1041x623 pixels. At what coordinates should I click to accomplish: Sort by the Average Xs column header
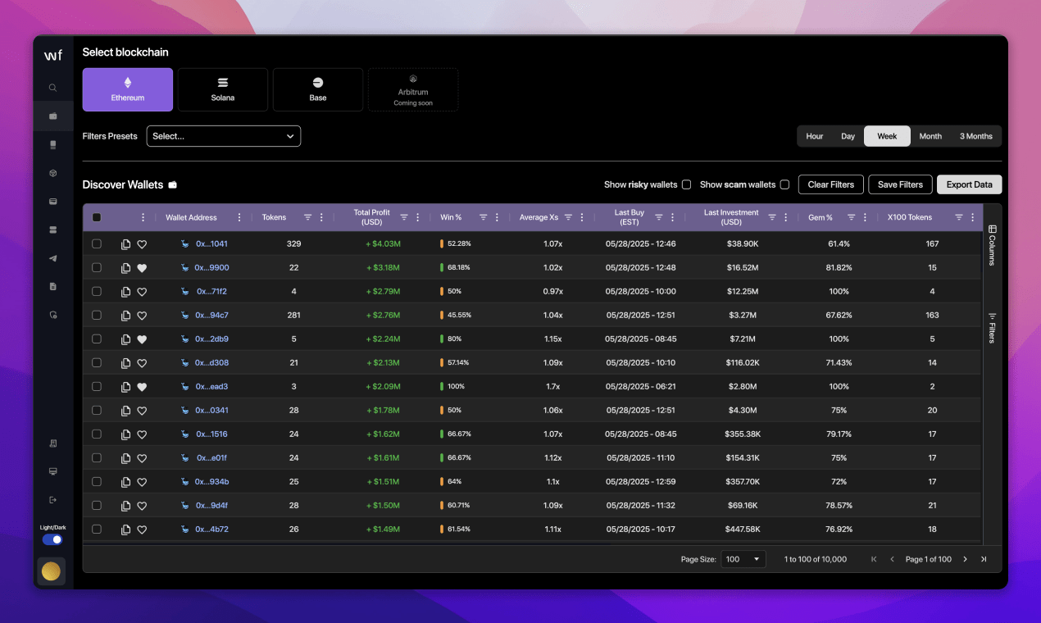coord(539,217)
